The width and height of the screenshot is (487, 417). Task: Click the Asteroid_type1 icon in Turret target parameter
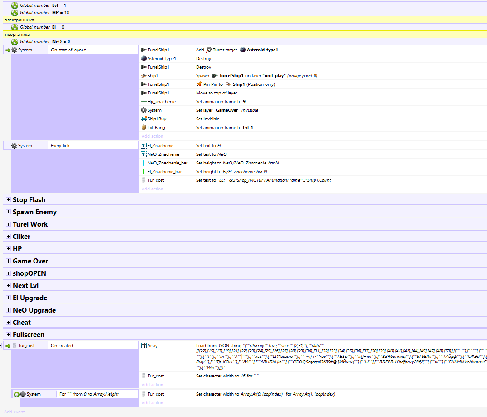(243, 50)
